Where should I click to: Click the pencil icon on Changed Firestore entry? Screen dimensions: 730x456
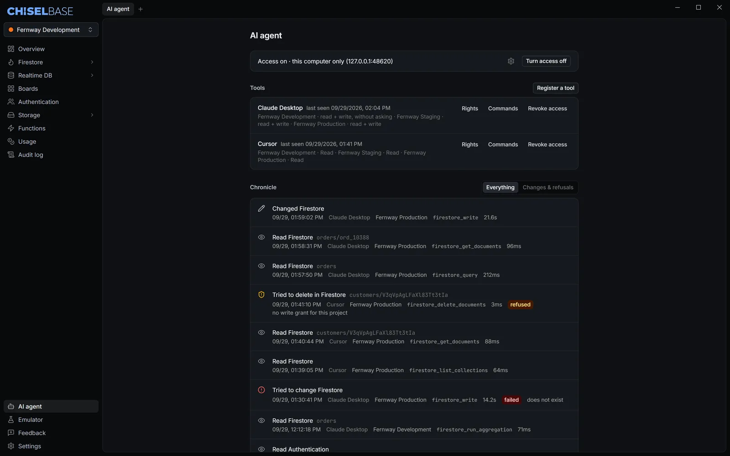tap(261, 208)
